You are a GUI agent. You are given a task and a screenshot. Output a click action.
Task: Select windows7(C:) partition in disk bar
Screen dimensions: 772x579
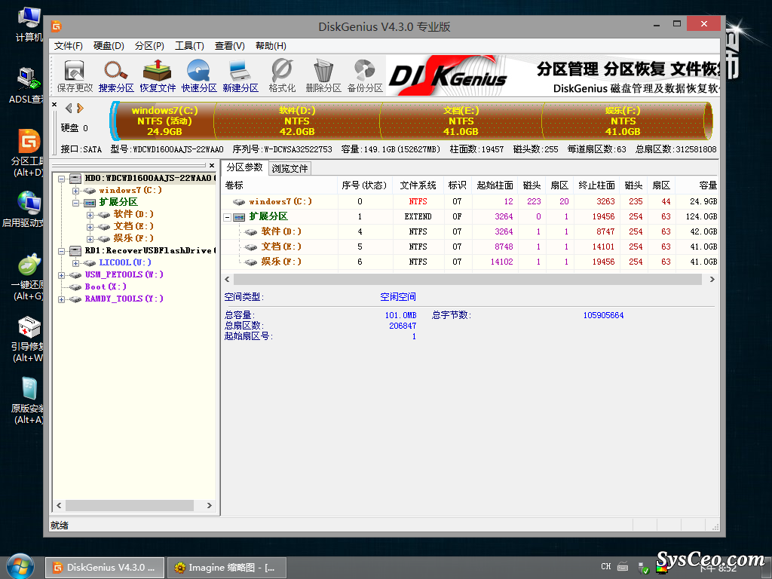point(164,121)
